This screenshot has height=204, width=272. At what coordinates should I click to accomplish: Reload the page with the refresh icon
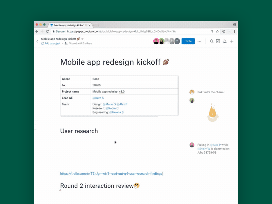[x=47, y=31]
